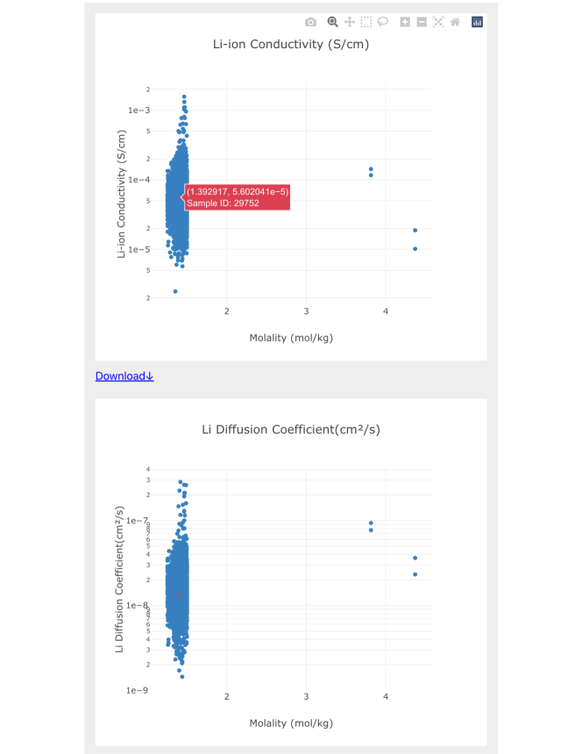Click the Download link
Screen dimensions: 582x754
click(x=124, y=376)
